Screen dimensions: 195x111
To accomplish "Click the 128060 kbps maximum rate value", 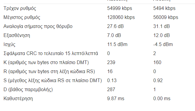I will coord(121,17).
